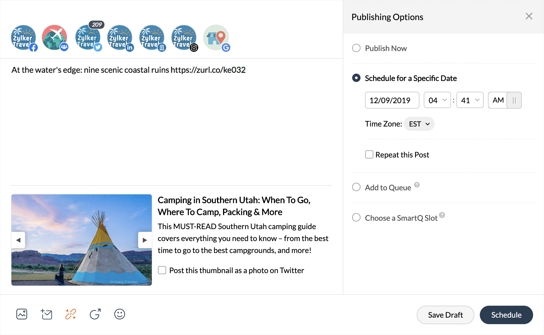This screenshot has height=335, width=544.
Task: Expand the EST time zone dropdown
Action: (x=419, y=124)
